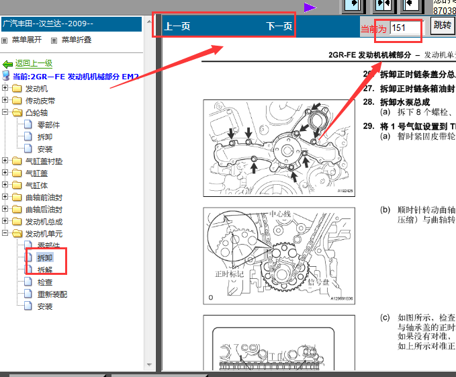
Task: Follow the 返回上一级 link
Action: click(34, 63)
